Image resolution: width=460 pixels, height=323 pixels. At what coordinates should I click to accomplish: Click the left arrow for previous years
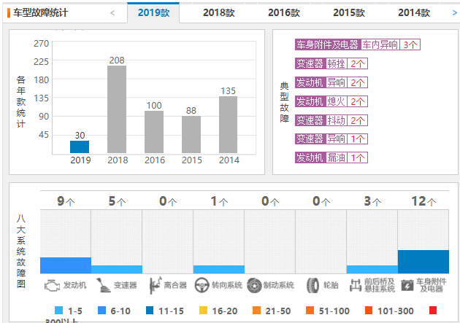(x=112, y=13)
